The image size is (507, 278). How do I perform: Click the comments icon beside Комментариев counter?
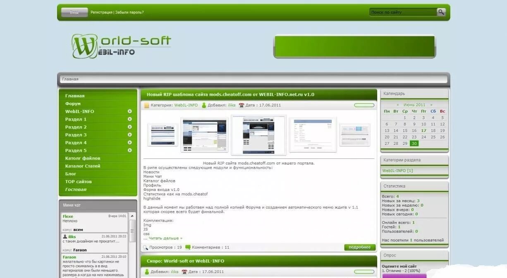point(187,247)
